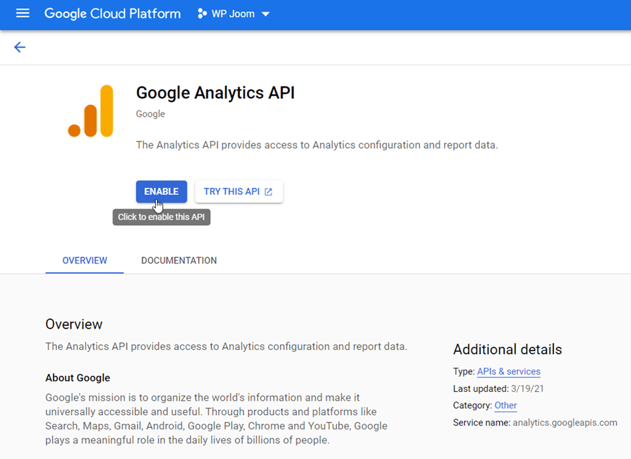631x459 pixels.
Task: Go back using the left arrow
Action: [20, 47]
